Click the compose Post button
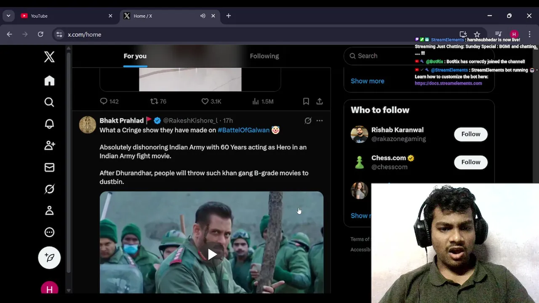The image size is (539, 303). 49,258
